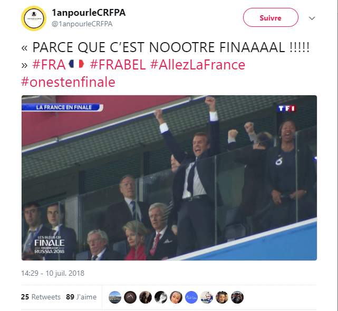The height and width of the screenshot is (311, 338).
Task: Follow the #AllezLaFrance hashtag link
Action: pyautogui.click(x=198, y=65)
